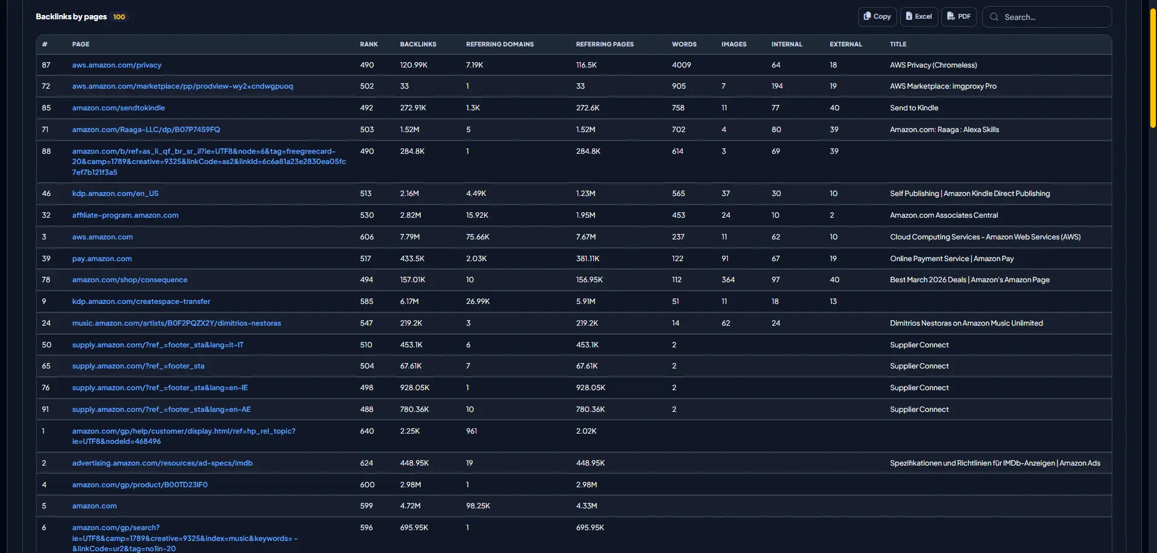Sort table by Internal column
This screenshot has height=553, width=1157.
click(787, 45)
